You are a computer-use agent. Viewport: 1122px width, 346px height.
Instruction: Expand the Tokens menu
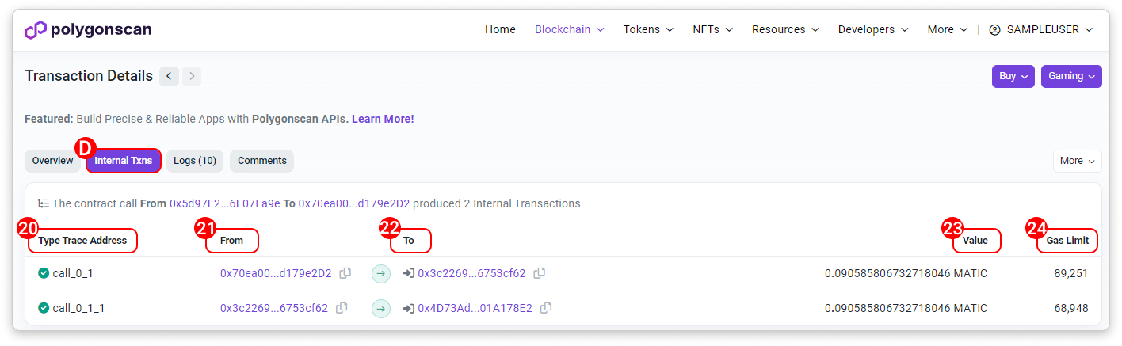point(647,29)
